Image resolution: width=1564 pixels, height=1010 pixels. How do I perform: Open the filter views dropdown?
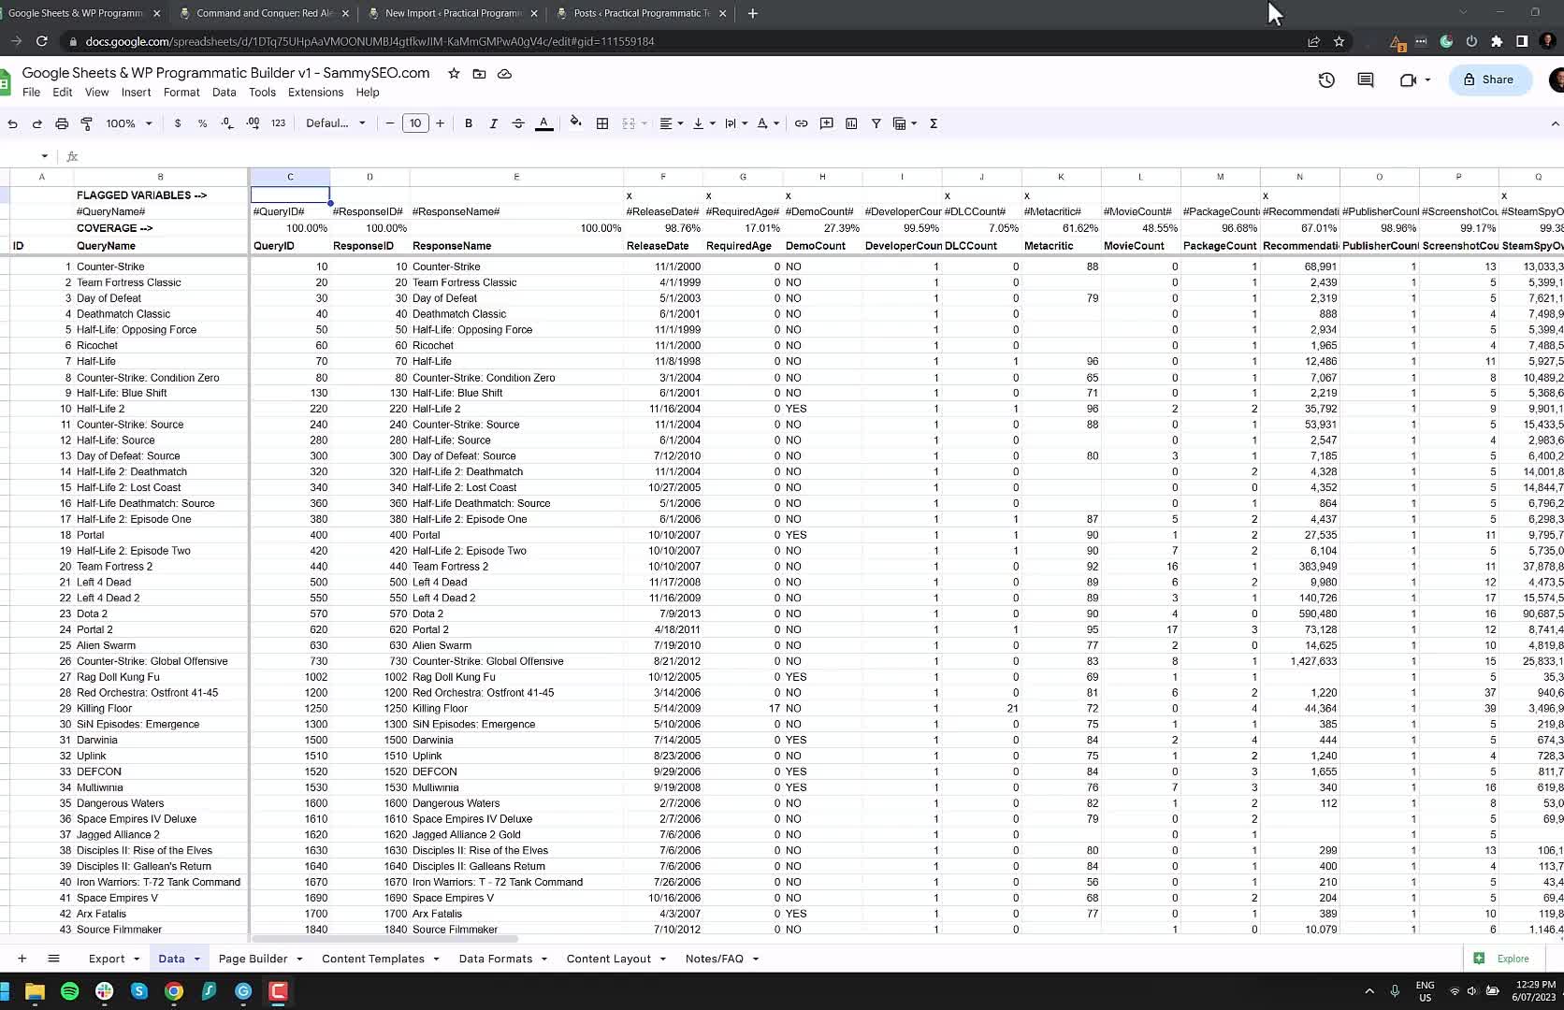click(x=905, y=123)
